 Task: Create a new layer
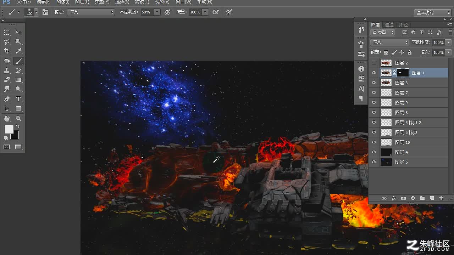[x=432, y=198]
